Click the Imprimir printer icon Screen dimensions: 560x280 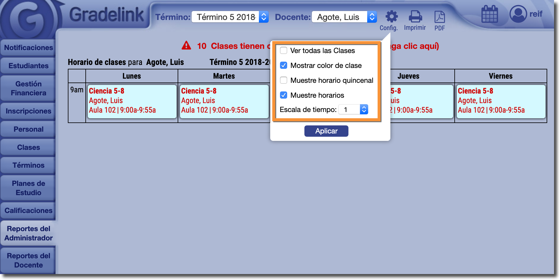tap(415, 17)
